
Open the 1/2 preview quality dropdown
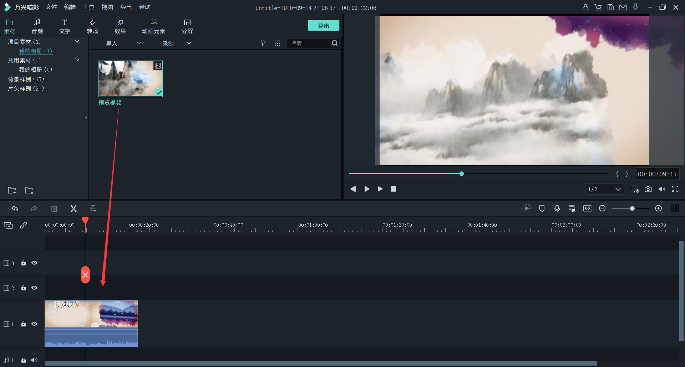(x=604, y=189)
